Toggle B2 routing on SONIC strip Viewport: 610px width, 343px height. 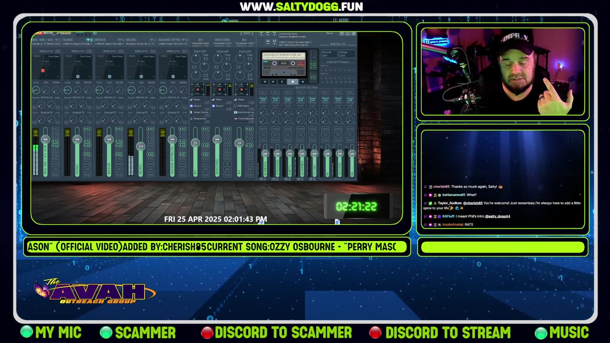(87, 154)
